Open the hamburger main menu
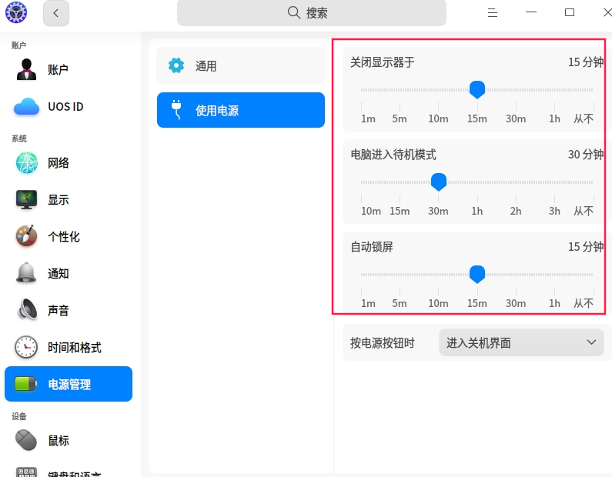The width and height of the screenshot is (612, 477). [493, 13]
